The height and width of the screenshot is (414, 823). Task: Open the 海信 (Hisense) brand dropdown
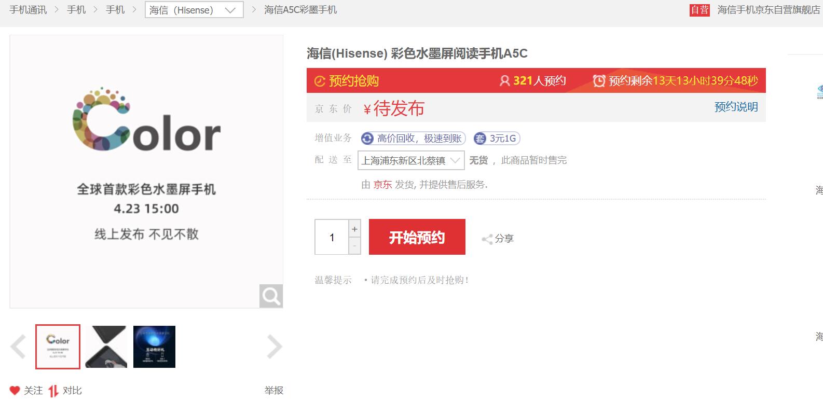195,10
